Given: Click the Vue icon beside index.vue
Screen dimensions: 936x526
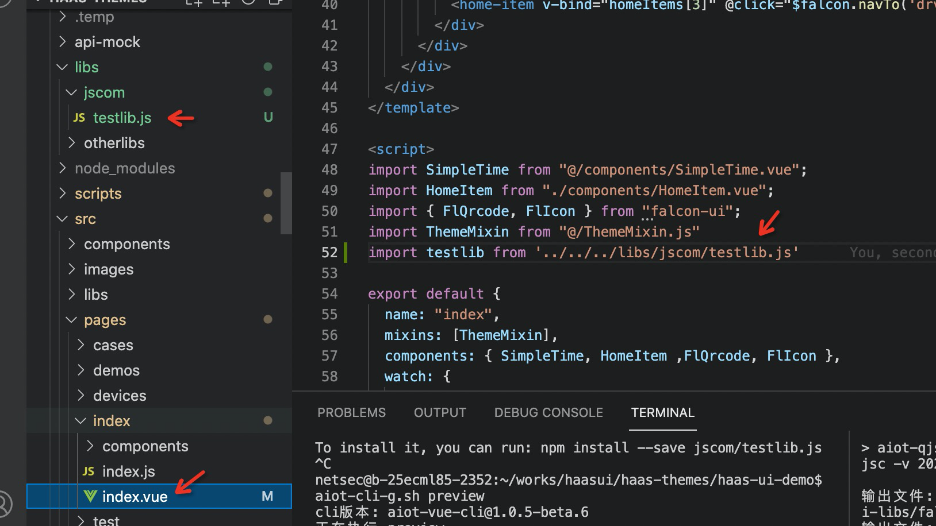Looking at the screenshot, I should (x=90, y=496).
